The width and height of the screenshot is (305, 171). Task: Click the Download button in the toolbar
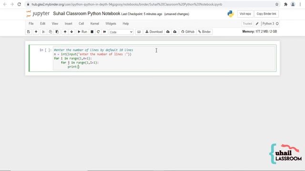click(x=154, y=32)
